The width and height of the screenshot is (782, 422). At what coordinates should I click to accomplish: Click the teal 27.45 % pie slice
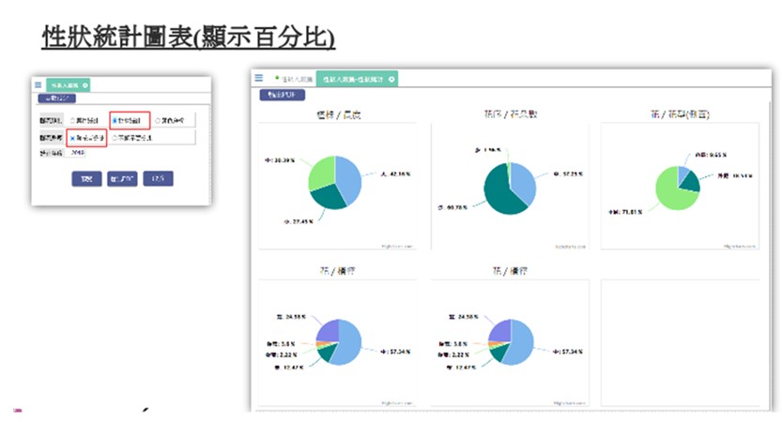click(329, 196)
